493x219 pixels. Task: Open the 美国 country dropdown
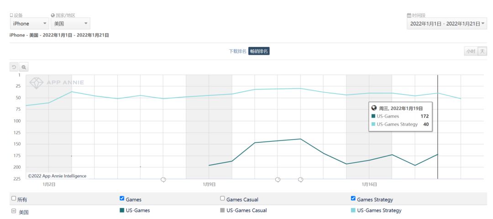[70, 24]
